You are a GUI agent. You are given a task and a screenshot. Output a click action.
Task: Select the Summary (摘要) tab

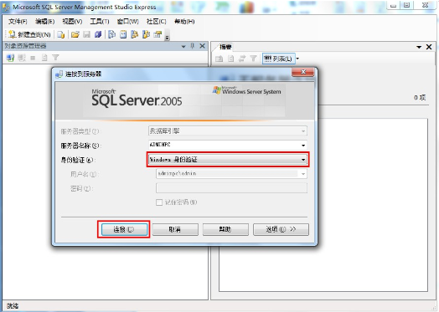click(x=225, y=47)
